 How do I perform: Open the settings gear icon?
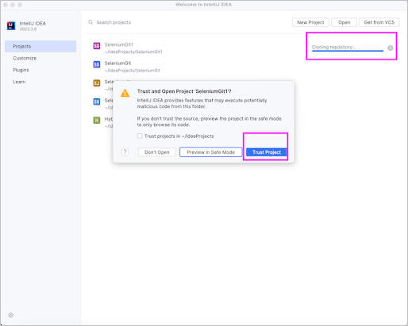point(11,315)
